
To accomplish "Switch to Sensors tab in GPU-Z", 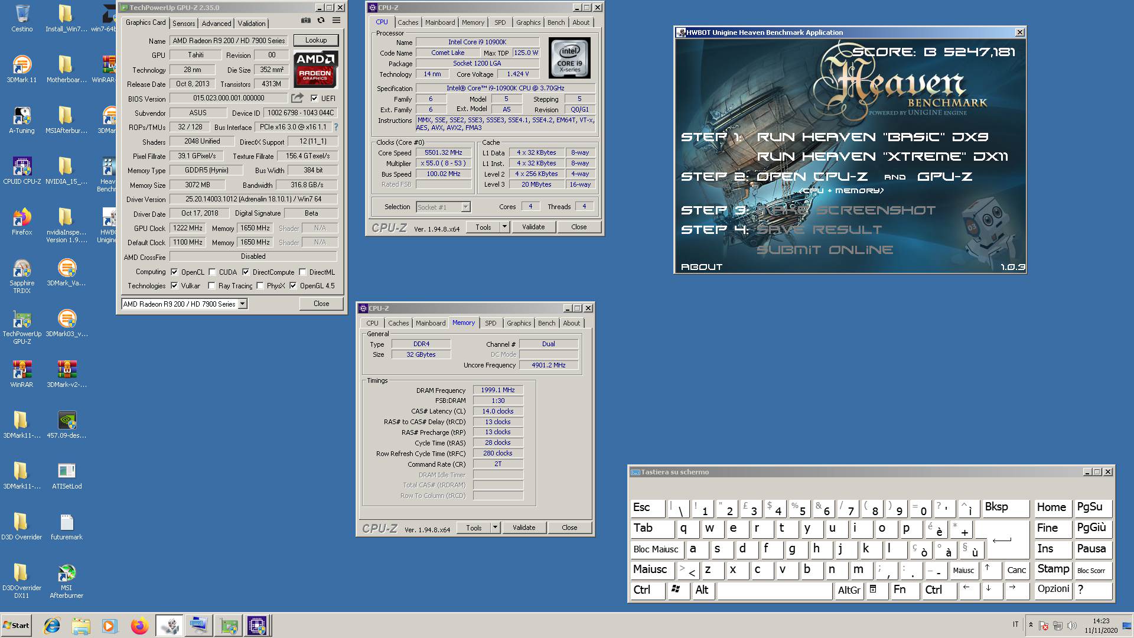I will 184,24.
